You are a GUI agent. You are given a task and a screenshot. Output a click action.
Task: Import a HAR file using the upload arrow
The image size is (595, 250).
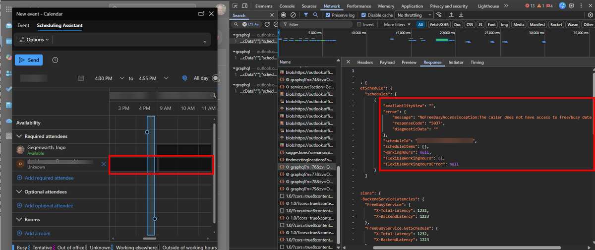click(x=451, y=15)
